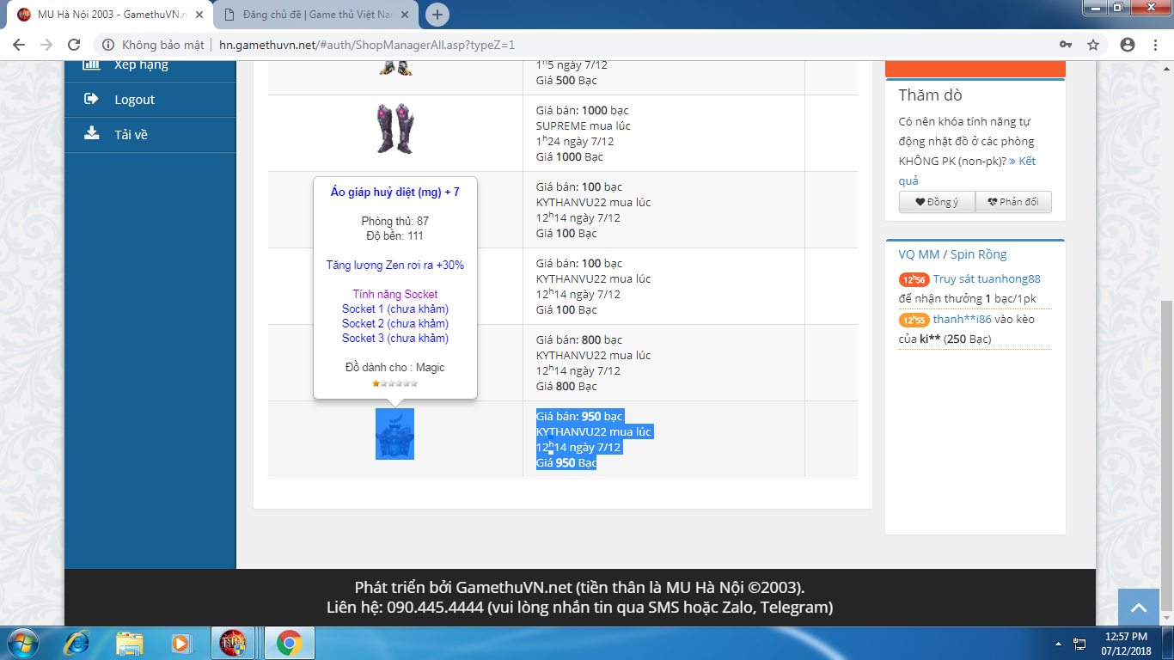
Task: Open Windows Media Player taskbar icon
Action: point(180,643)
